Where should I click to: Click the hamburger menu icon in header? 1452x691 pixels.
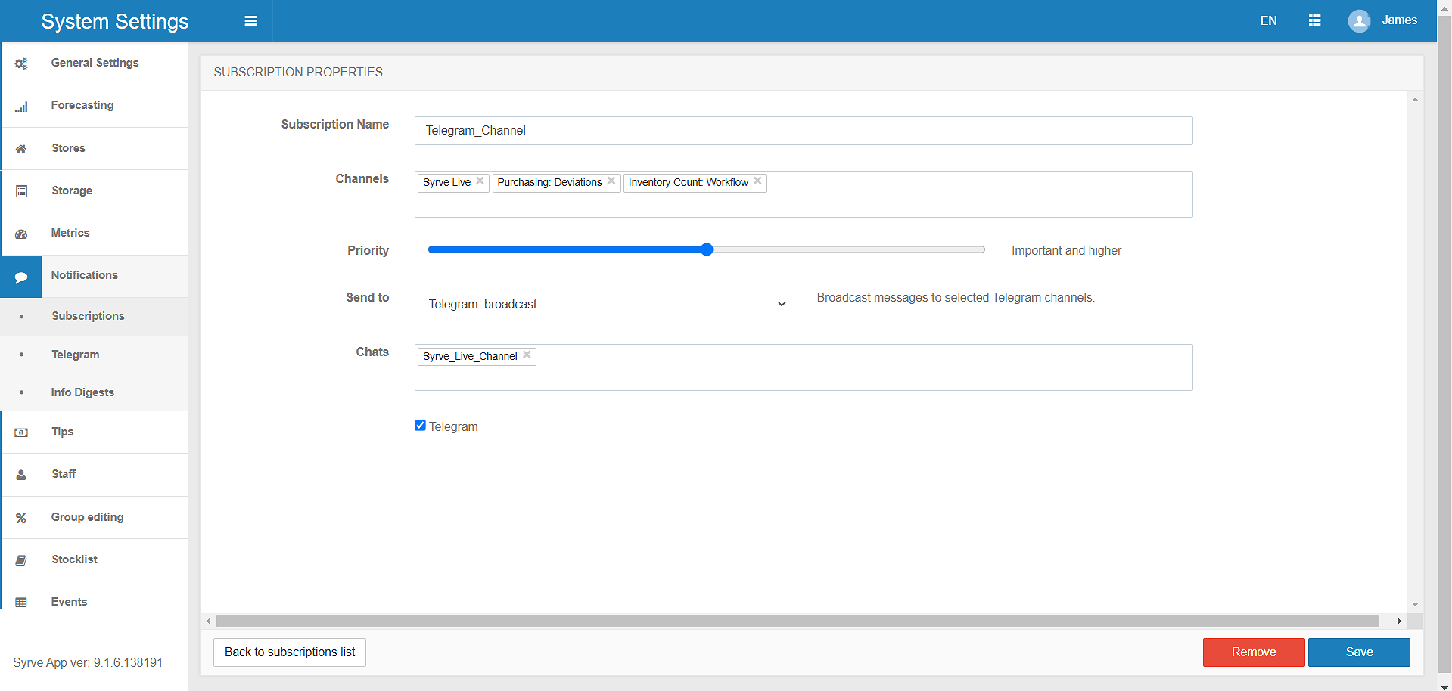pyautogui.click(x=250, y=21)
